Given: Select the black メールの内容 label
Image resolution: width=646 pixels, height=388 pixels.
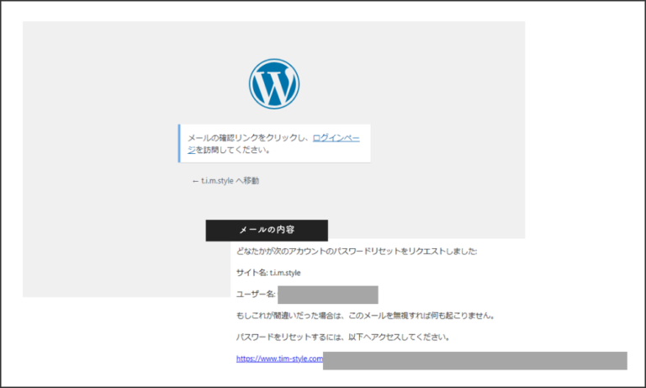Looking at the screenshot, I should 267,230.
